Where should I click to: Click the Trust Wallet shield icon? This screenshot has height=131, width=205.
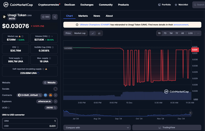click(x=46, y=95)
